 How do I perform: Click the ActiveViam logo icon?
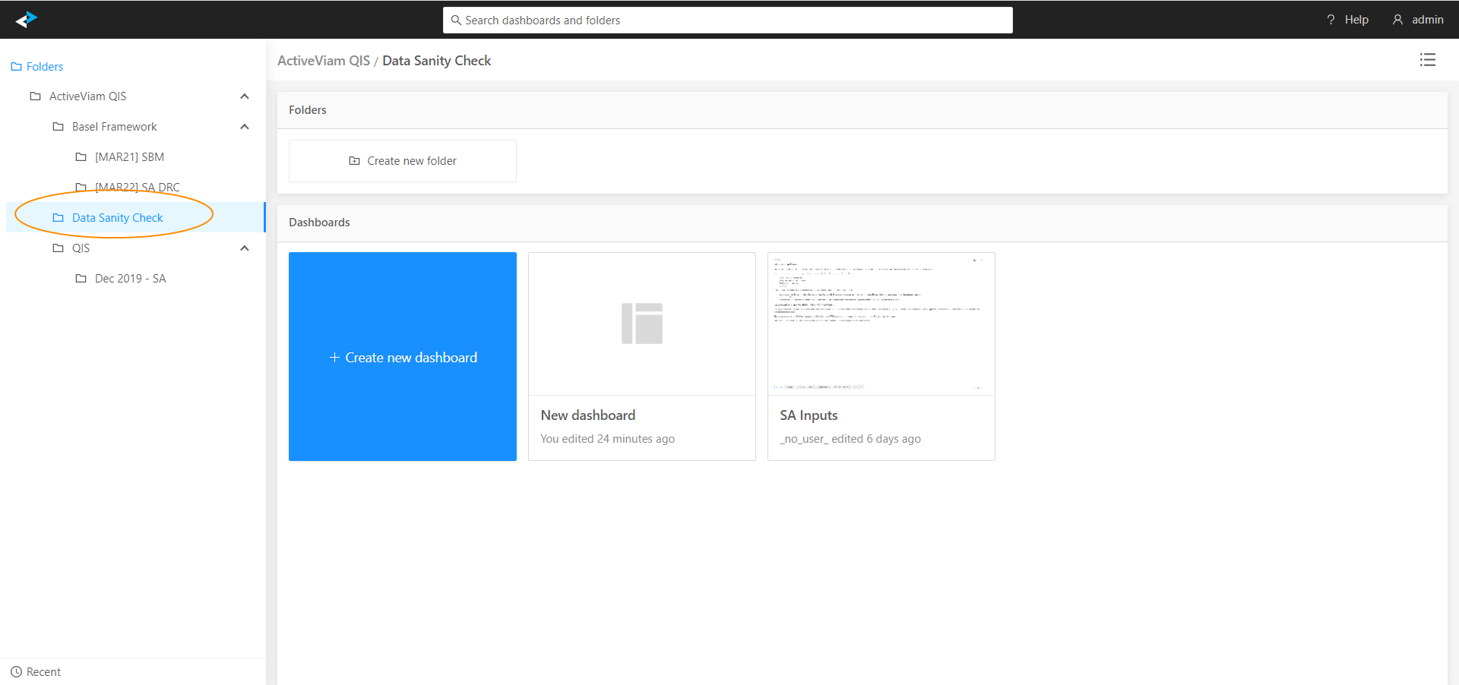(27, 20)
